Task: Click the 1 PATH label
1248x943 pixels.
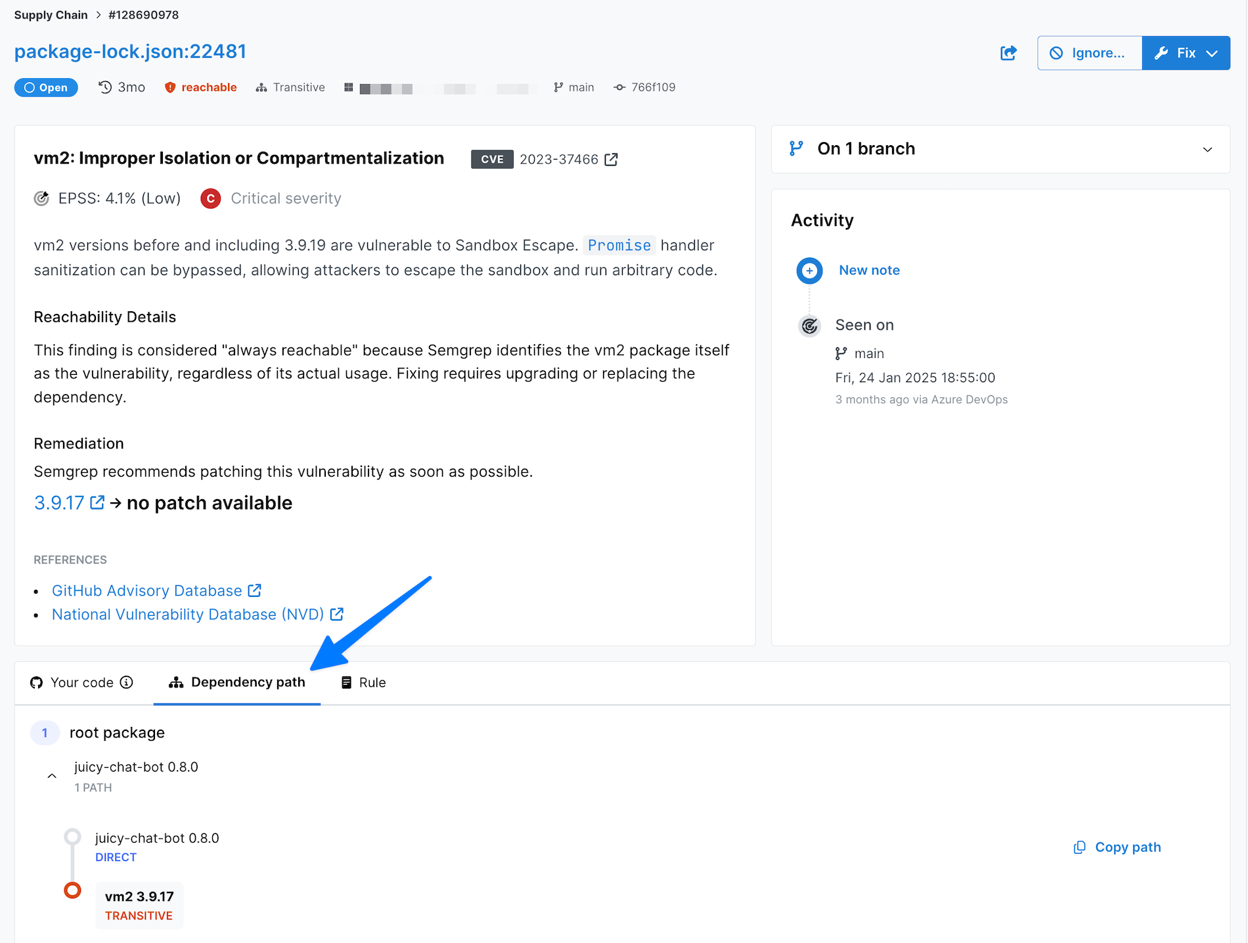Action: (93, 787)
